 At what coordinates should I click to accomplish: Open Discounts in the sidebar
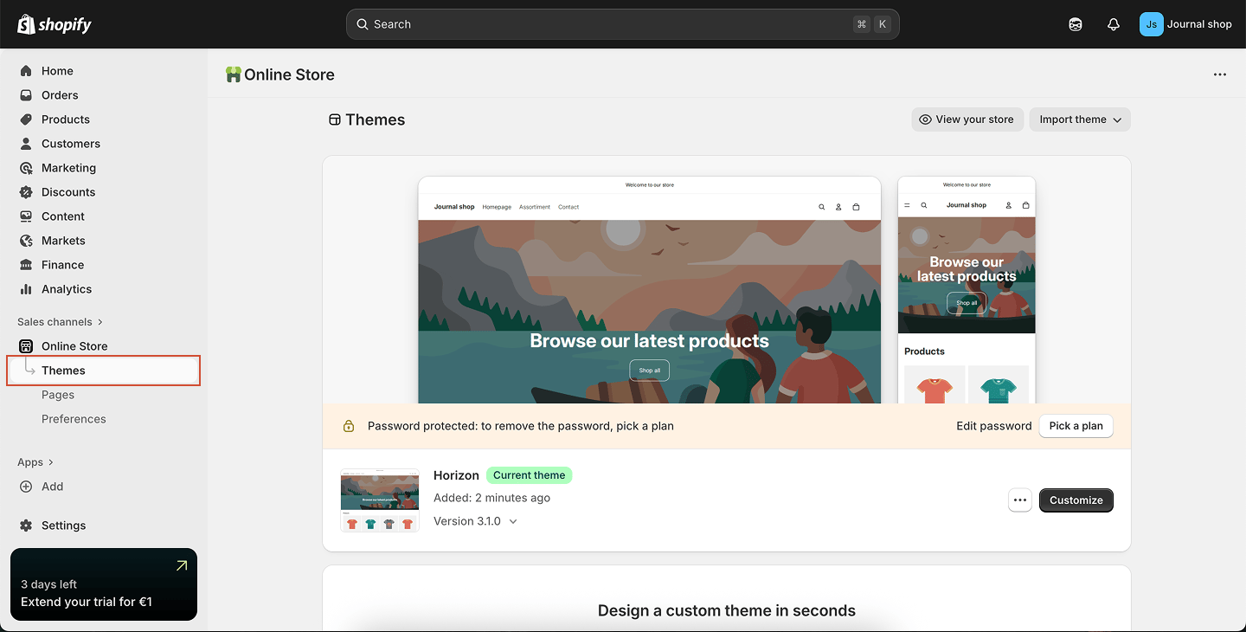(104, 192)
